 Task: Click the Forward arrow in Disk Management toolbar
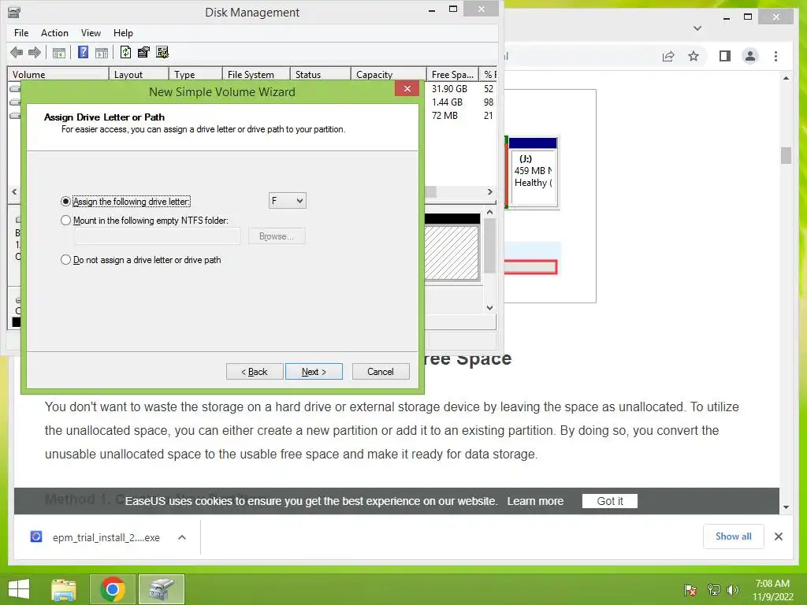[x=35, y=52]
